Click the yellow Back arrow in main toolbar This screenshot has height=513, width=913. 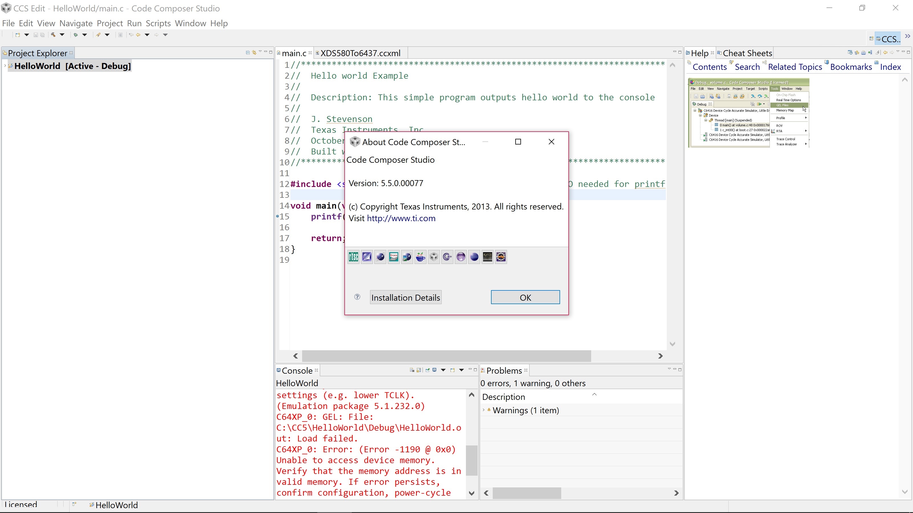pyautogui.click(x=139, y=35)
